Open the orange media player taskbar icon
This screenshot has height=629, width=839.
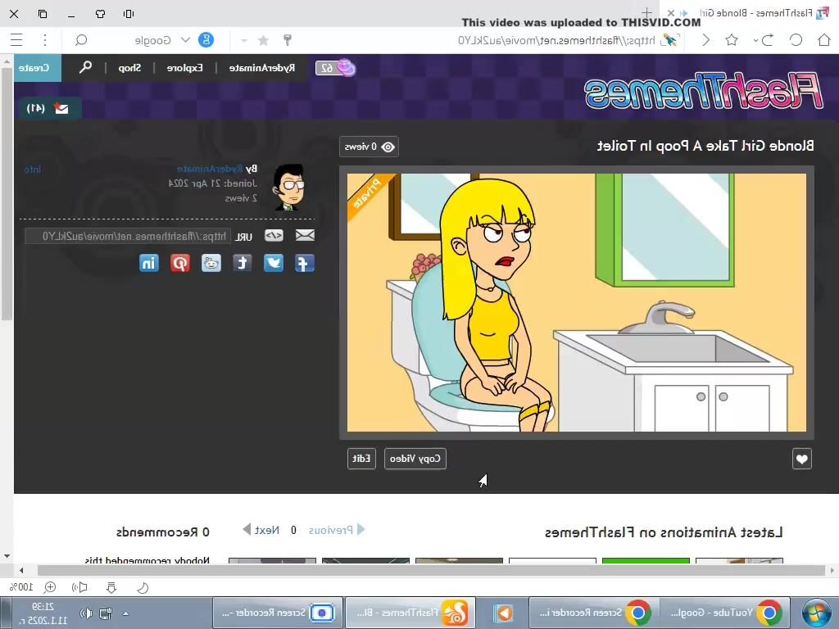pos(503,613)
